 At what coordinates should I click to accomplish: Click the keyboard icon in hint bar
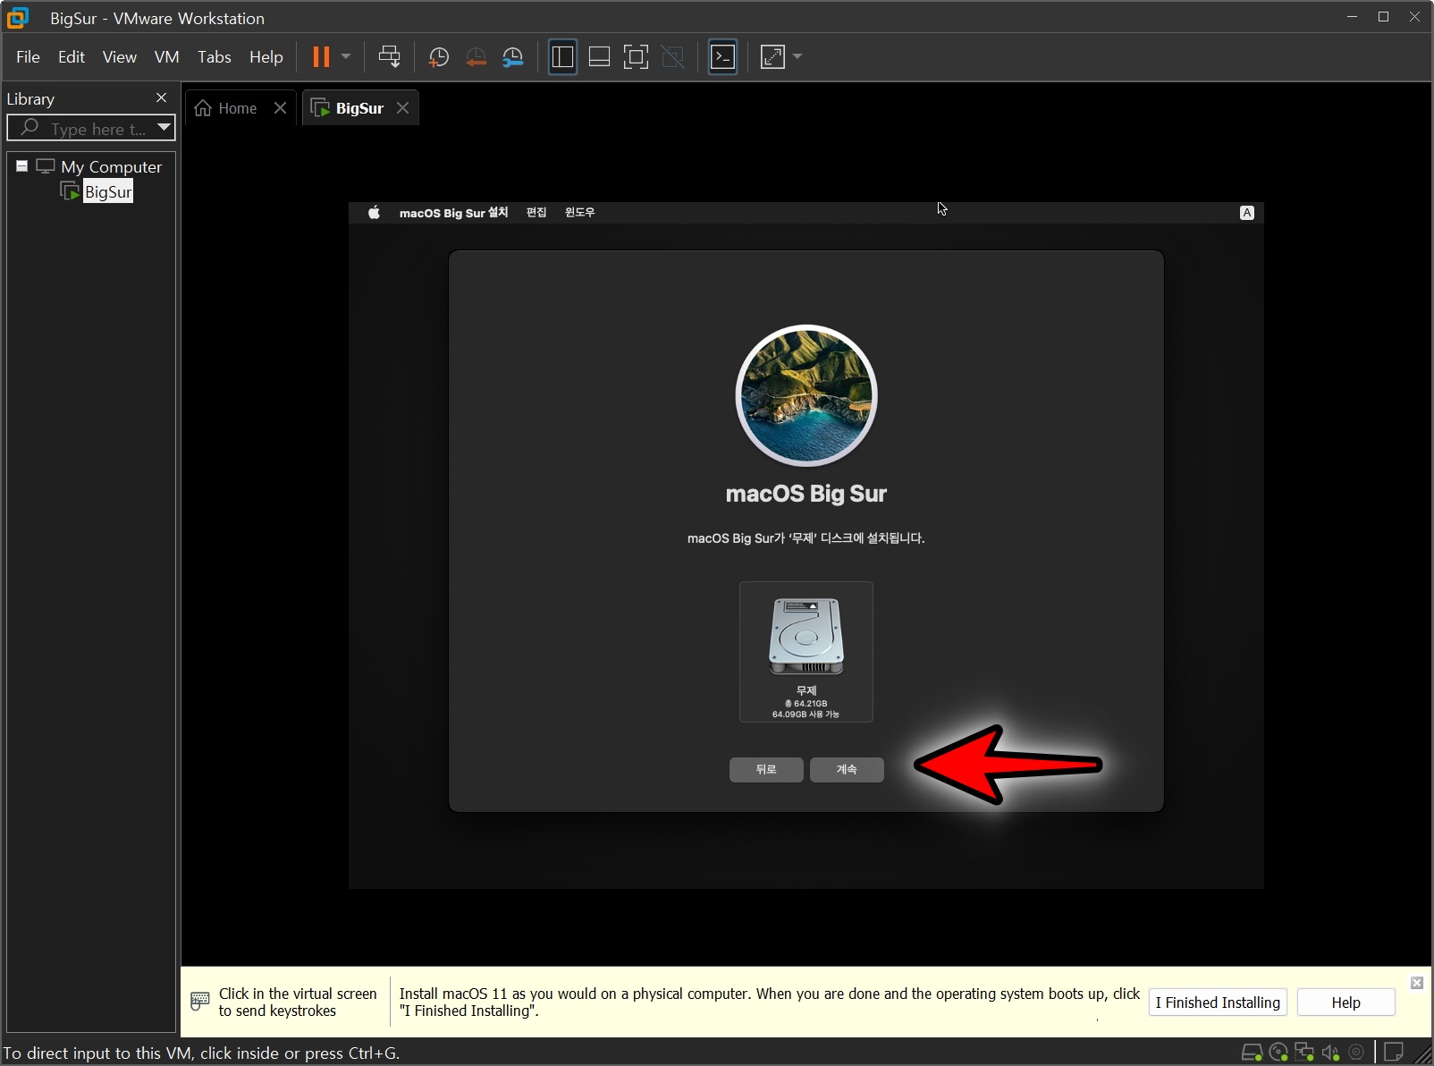click(x=200, y=1001)
